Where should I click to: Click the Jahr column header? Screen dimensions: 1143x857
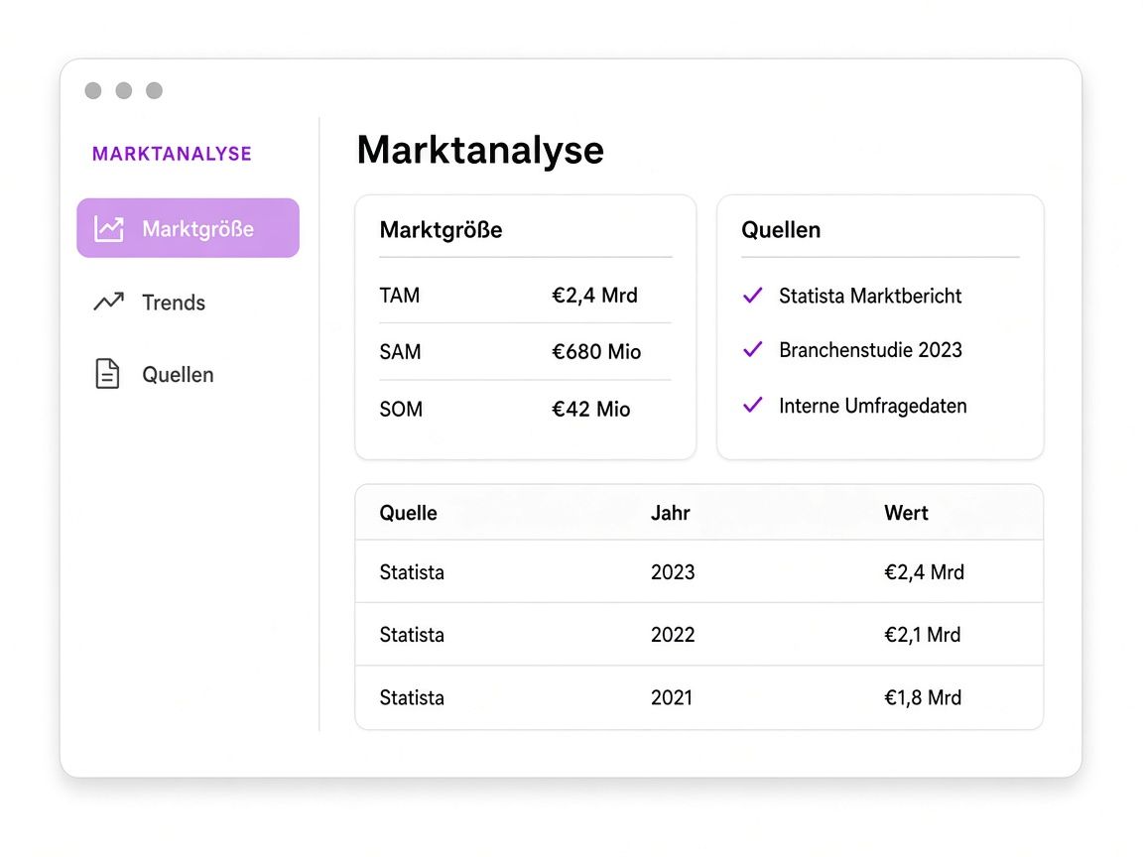[x=670, y=513]
